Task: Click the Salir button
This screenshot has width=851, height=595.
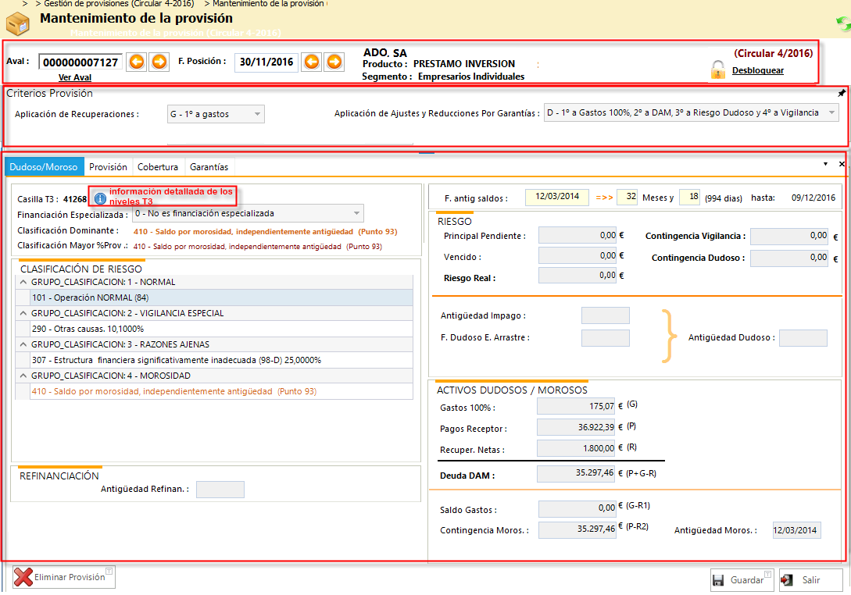Action: pos(811,580)
